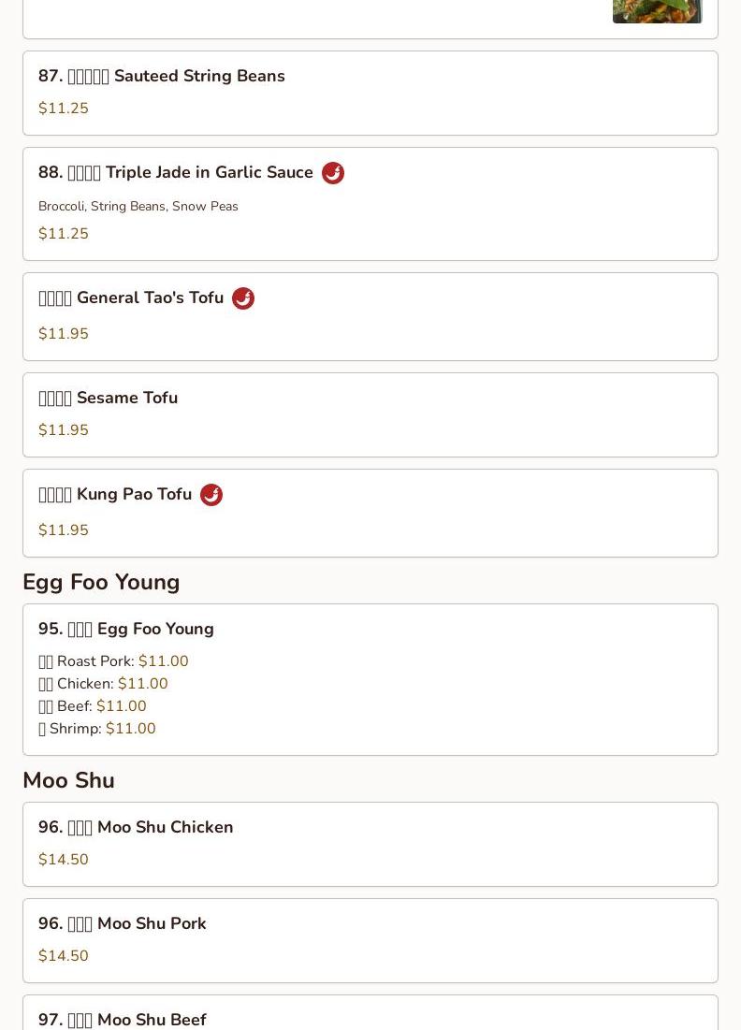Open the Kung Pao Tofu card
The image size is (741, 1030).
(370, 513)
